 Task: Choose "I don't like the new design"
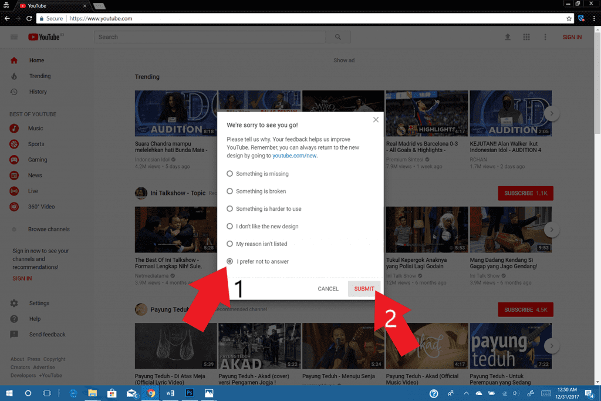pos(230,226)
